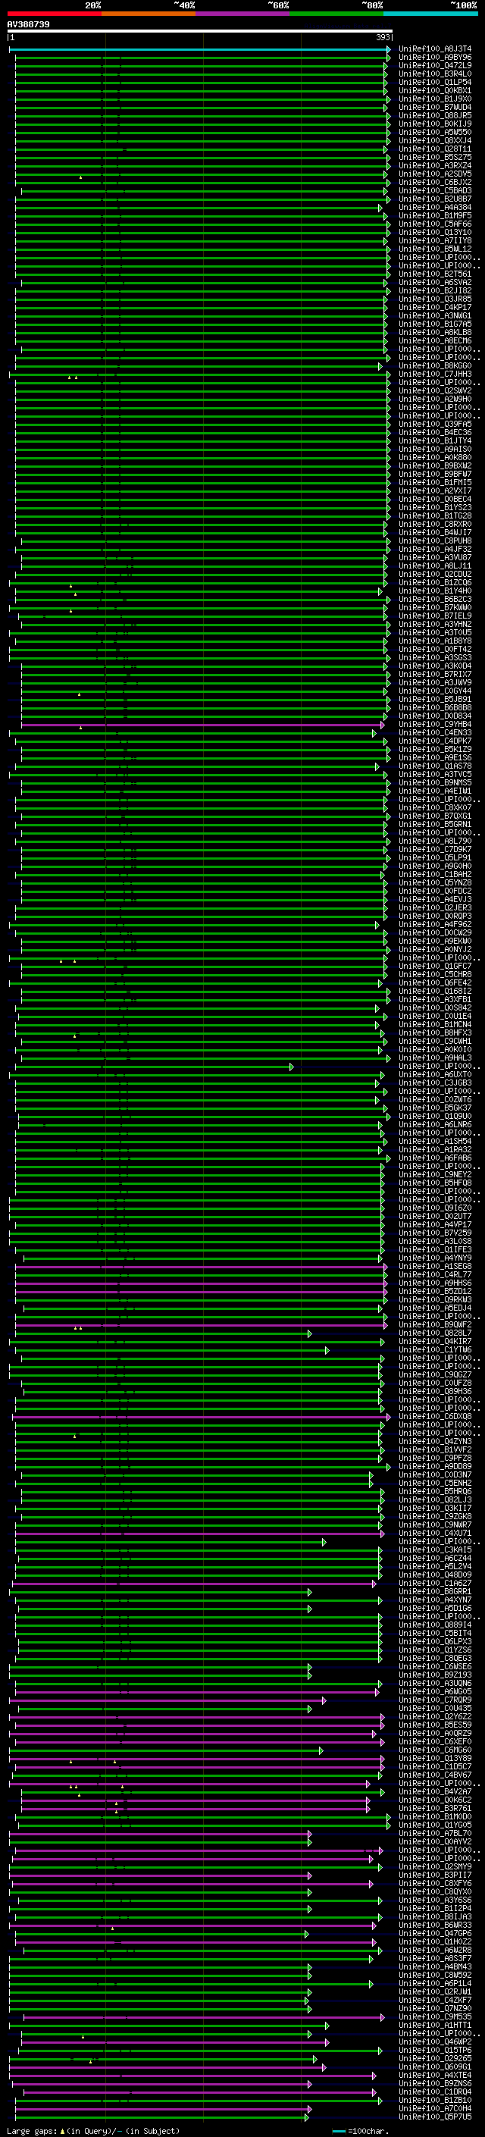Open hit UniRef100_C9NEY2

tap(435, 1175)
